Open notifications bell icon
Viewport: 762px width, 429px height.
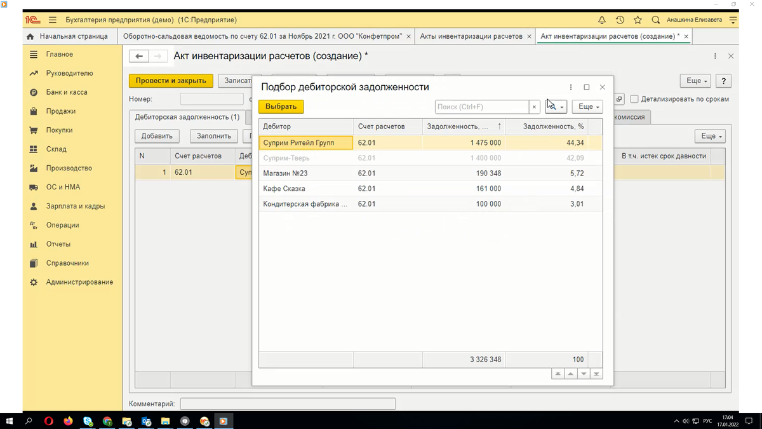click(x=602, y=20)
